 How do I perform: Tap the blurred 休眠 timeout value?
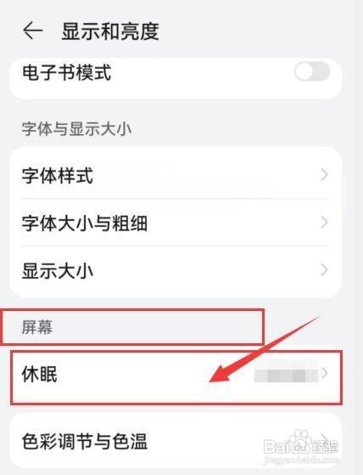tap(286, 373)
